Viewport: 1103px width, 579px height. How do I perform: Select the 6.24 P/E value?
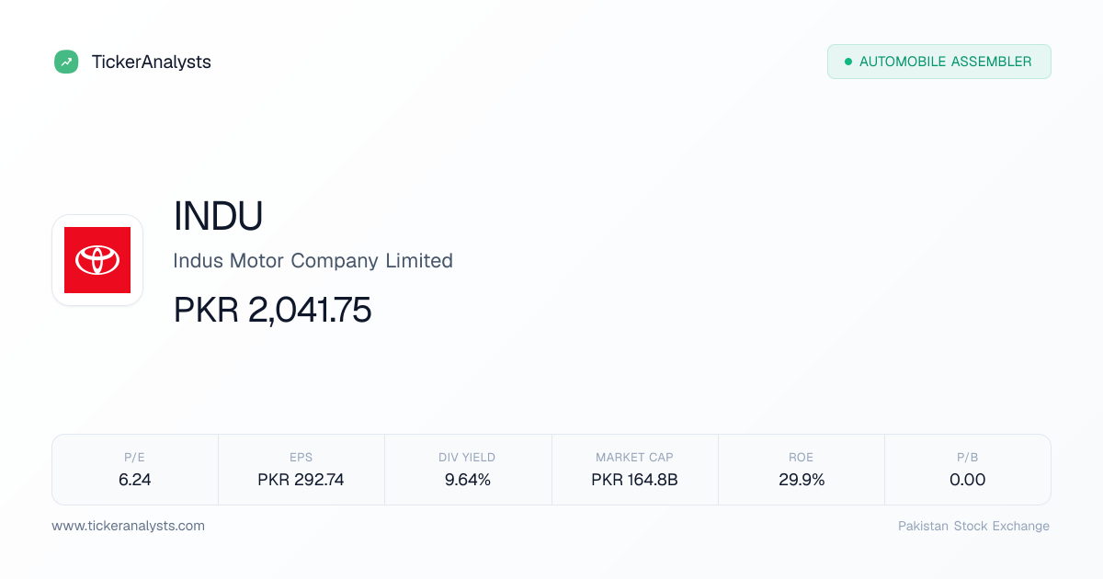pos(135,480)
